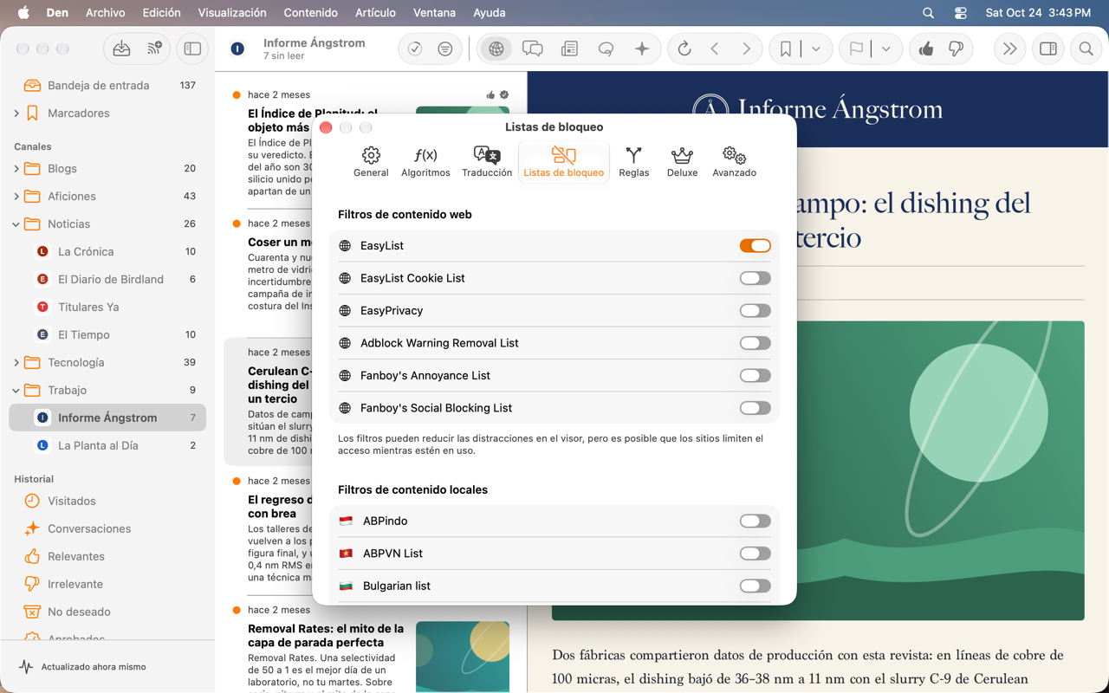Enable the ABPVN List toggle

[x=755, y=554]
